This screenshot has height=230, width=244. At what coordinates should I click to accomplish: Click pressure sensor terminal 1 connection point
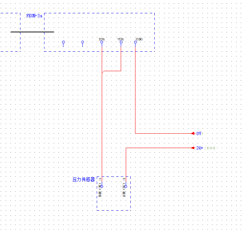[x=102, y=187]
